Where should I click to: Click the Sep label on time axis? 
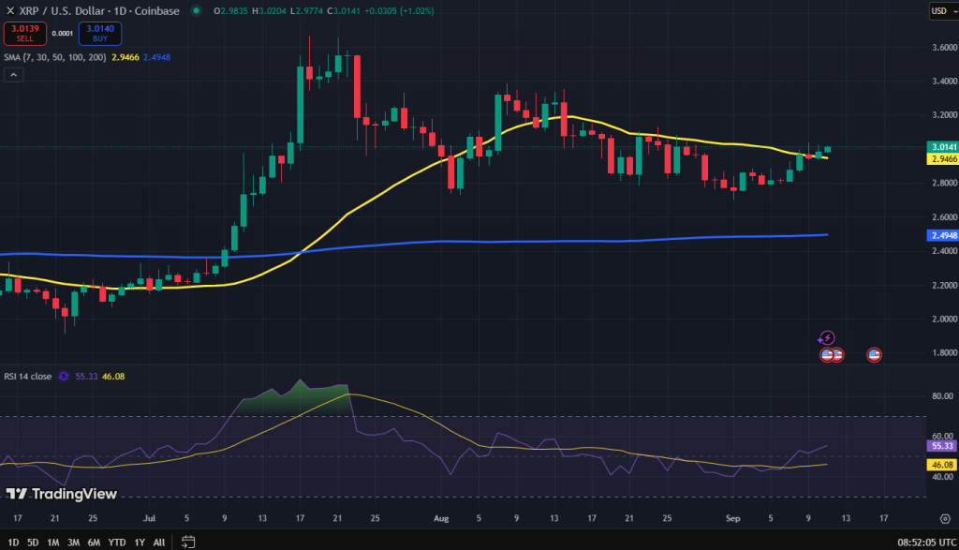coord(732,518)
